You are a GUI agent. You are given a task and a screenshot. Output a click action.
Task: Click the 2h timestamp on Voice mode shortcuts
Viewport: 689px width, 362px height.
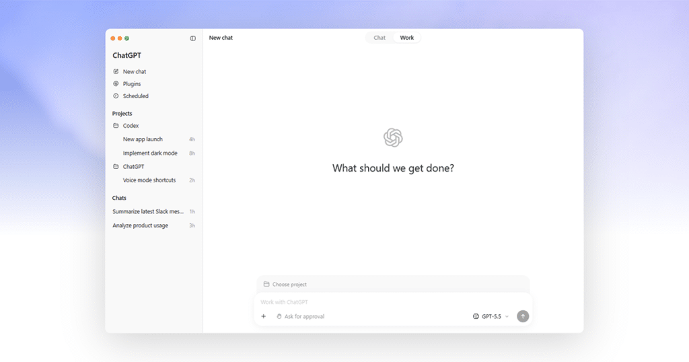pos(192,180)
